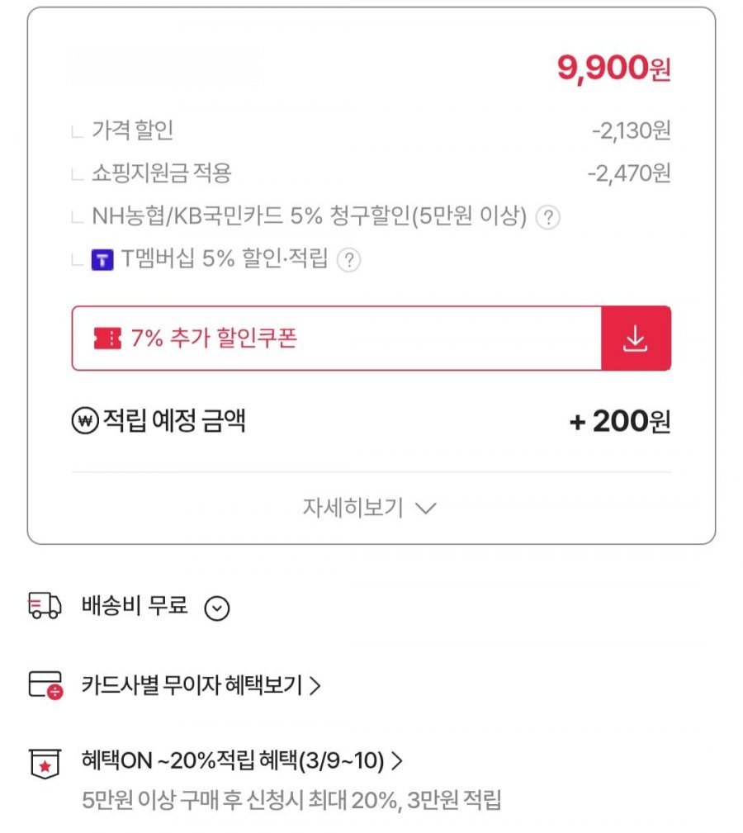Viewport: 743px width, 833px height.
Task: Open help for T멤버십 5% discount
Action: [x=349, y=261]
